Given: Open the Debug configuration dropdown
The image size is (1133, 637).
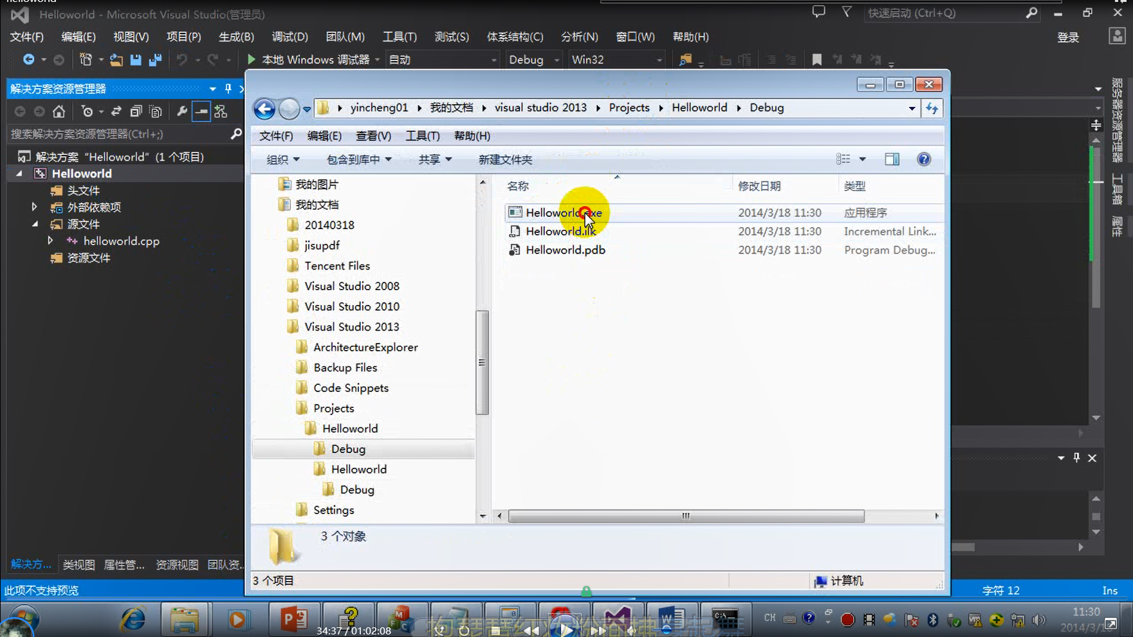Looking at the screenshot, I should [x=533, y=60].
